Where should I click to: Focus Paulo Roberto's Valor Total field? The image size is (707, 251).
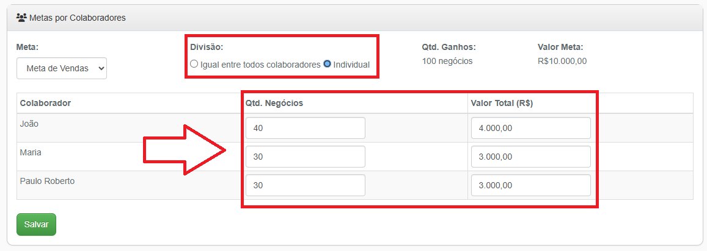click(x=530, y=185)
